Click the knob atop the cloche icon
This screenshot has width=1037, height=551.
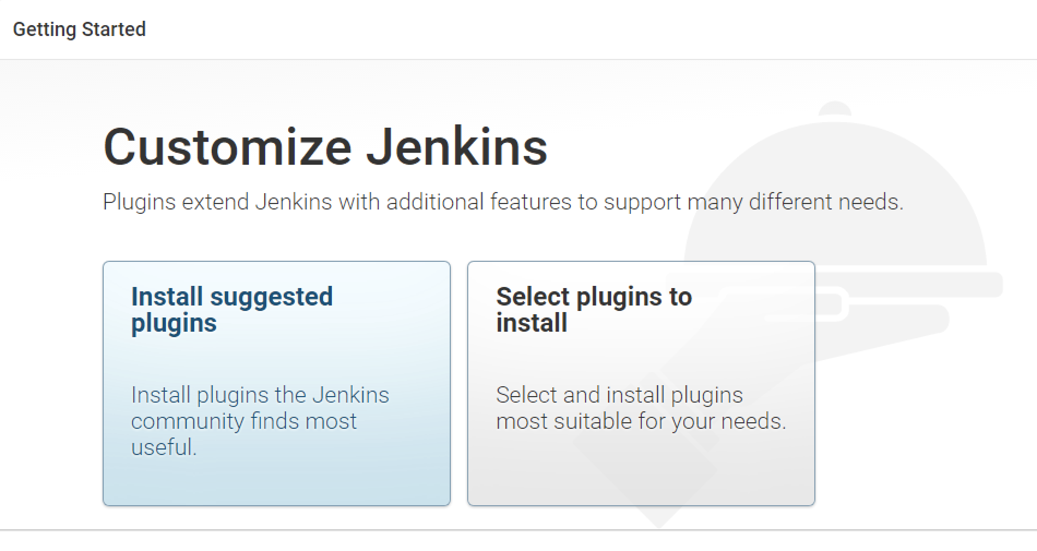[835, 109]
